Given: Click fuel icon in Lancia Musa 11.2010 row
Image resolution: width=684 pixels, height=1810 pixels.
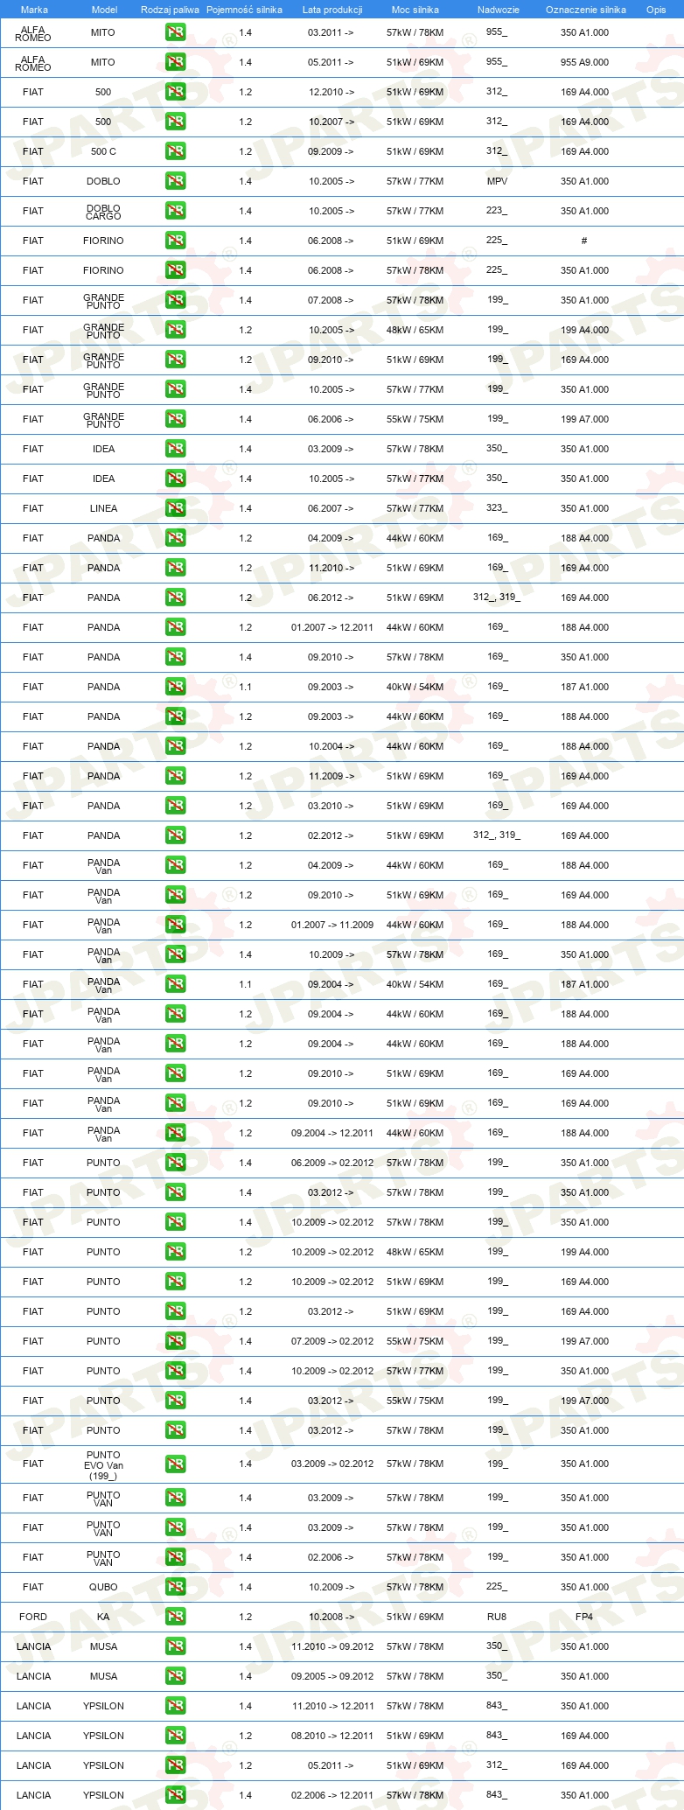Looking at the screenshot, I should tap(175, 1646).
